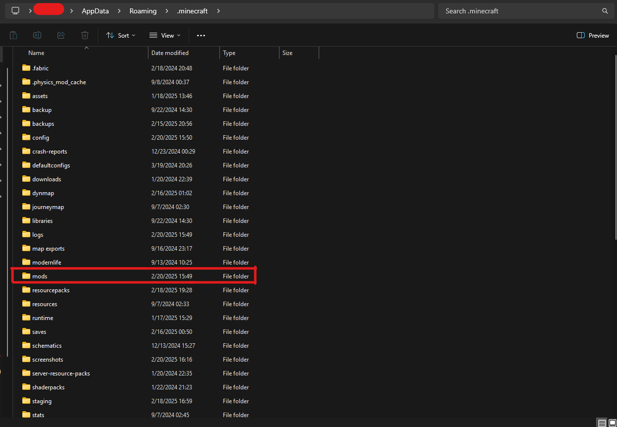
Task: Click the Delete trash can icon
Action: tap(85, 35)
